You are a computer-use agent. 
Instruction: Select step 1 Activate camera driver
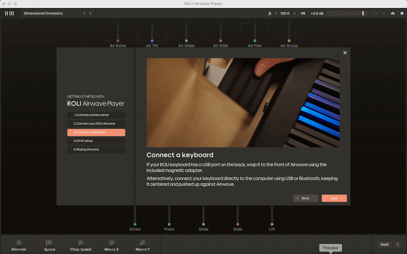pyautogui.click(x=96, y=115)
